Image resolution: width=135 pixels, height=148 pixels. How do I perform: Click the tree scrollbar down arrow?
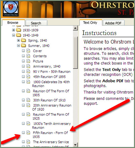pos(75,145)
